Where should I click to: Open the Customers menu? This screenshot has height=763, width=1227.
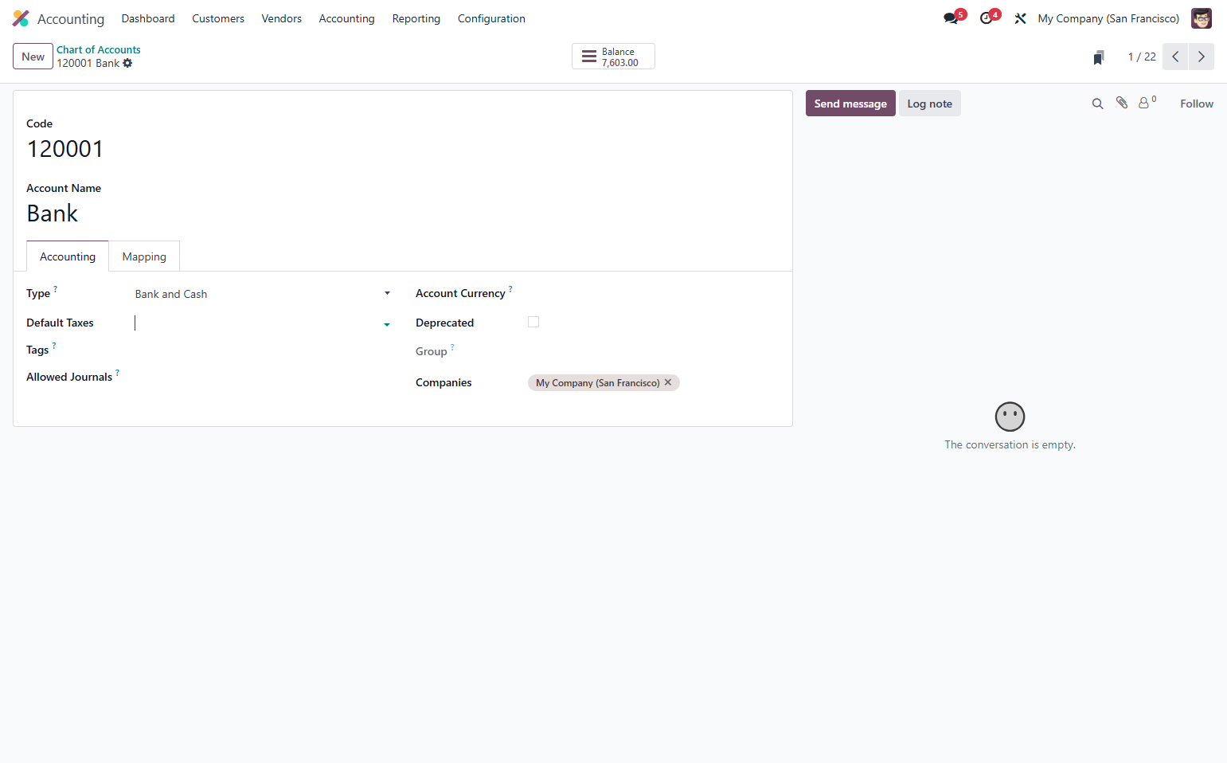click(x=218, y=18)
